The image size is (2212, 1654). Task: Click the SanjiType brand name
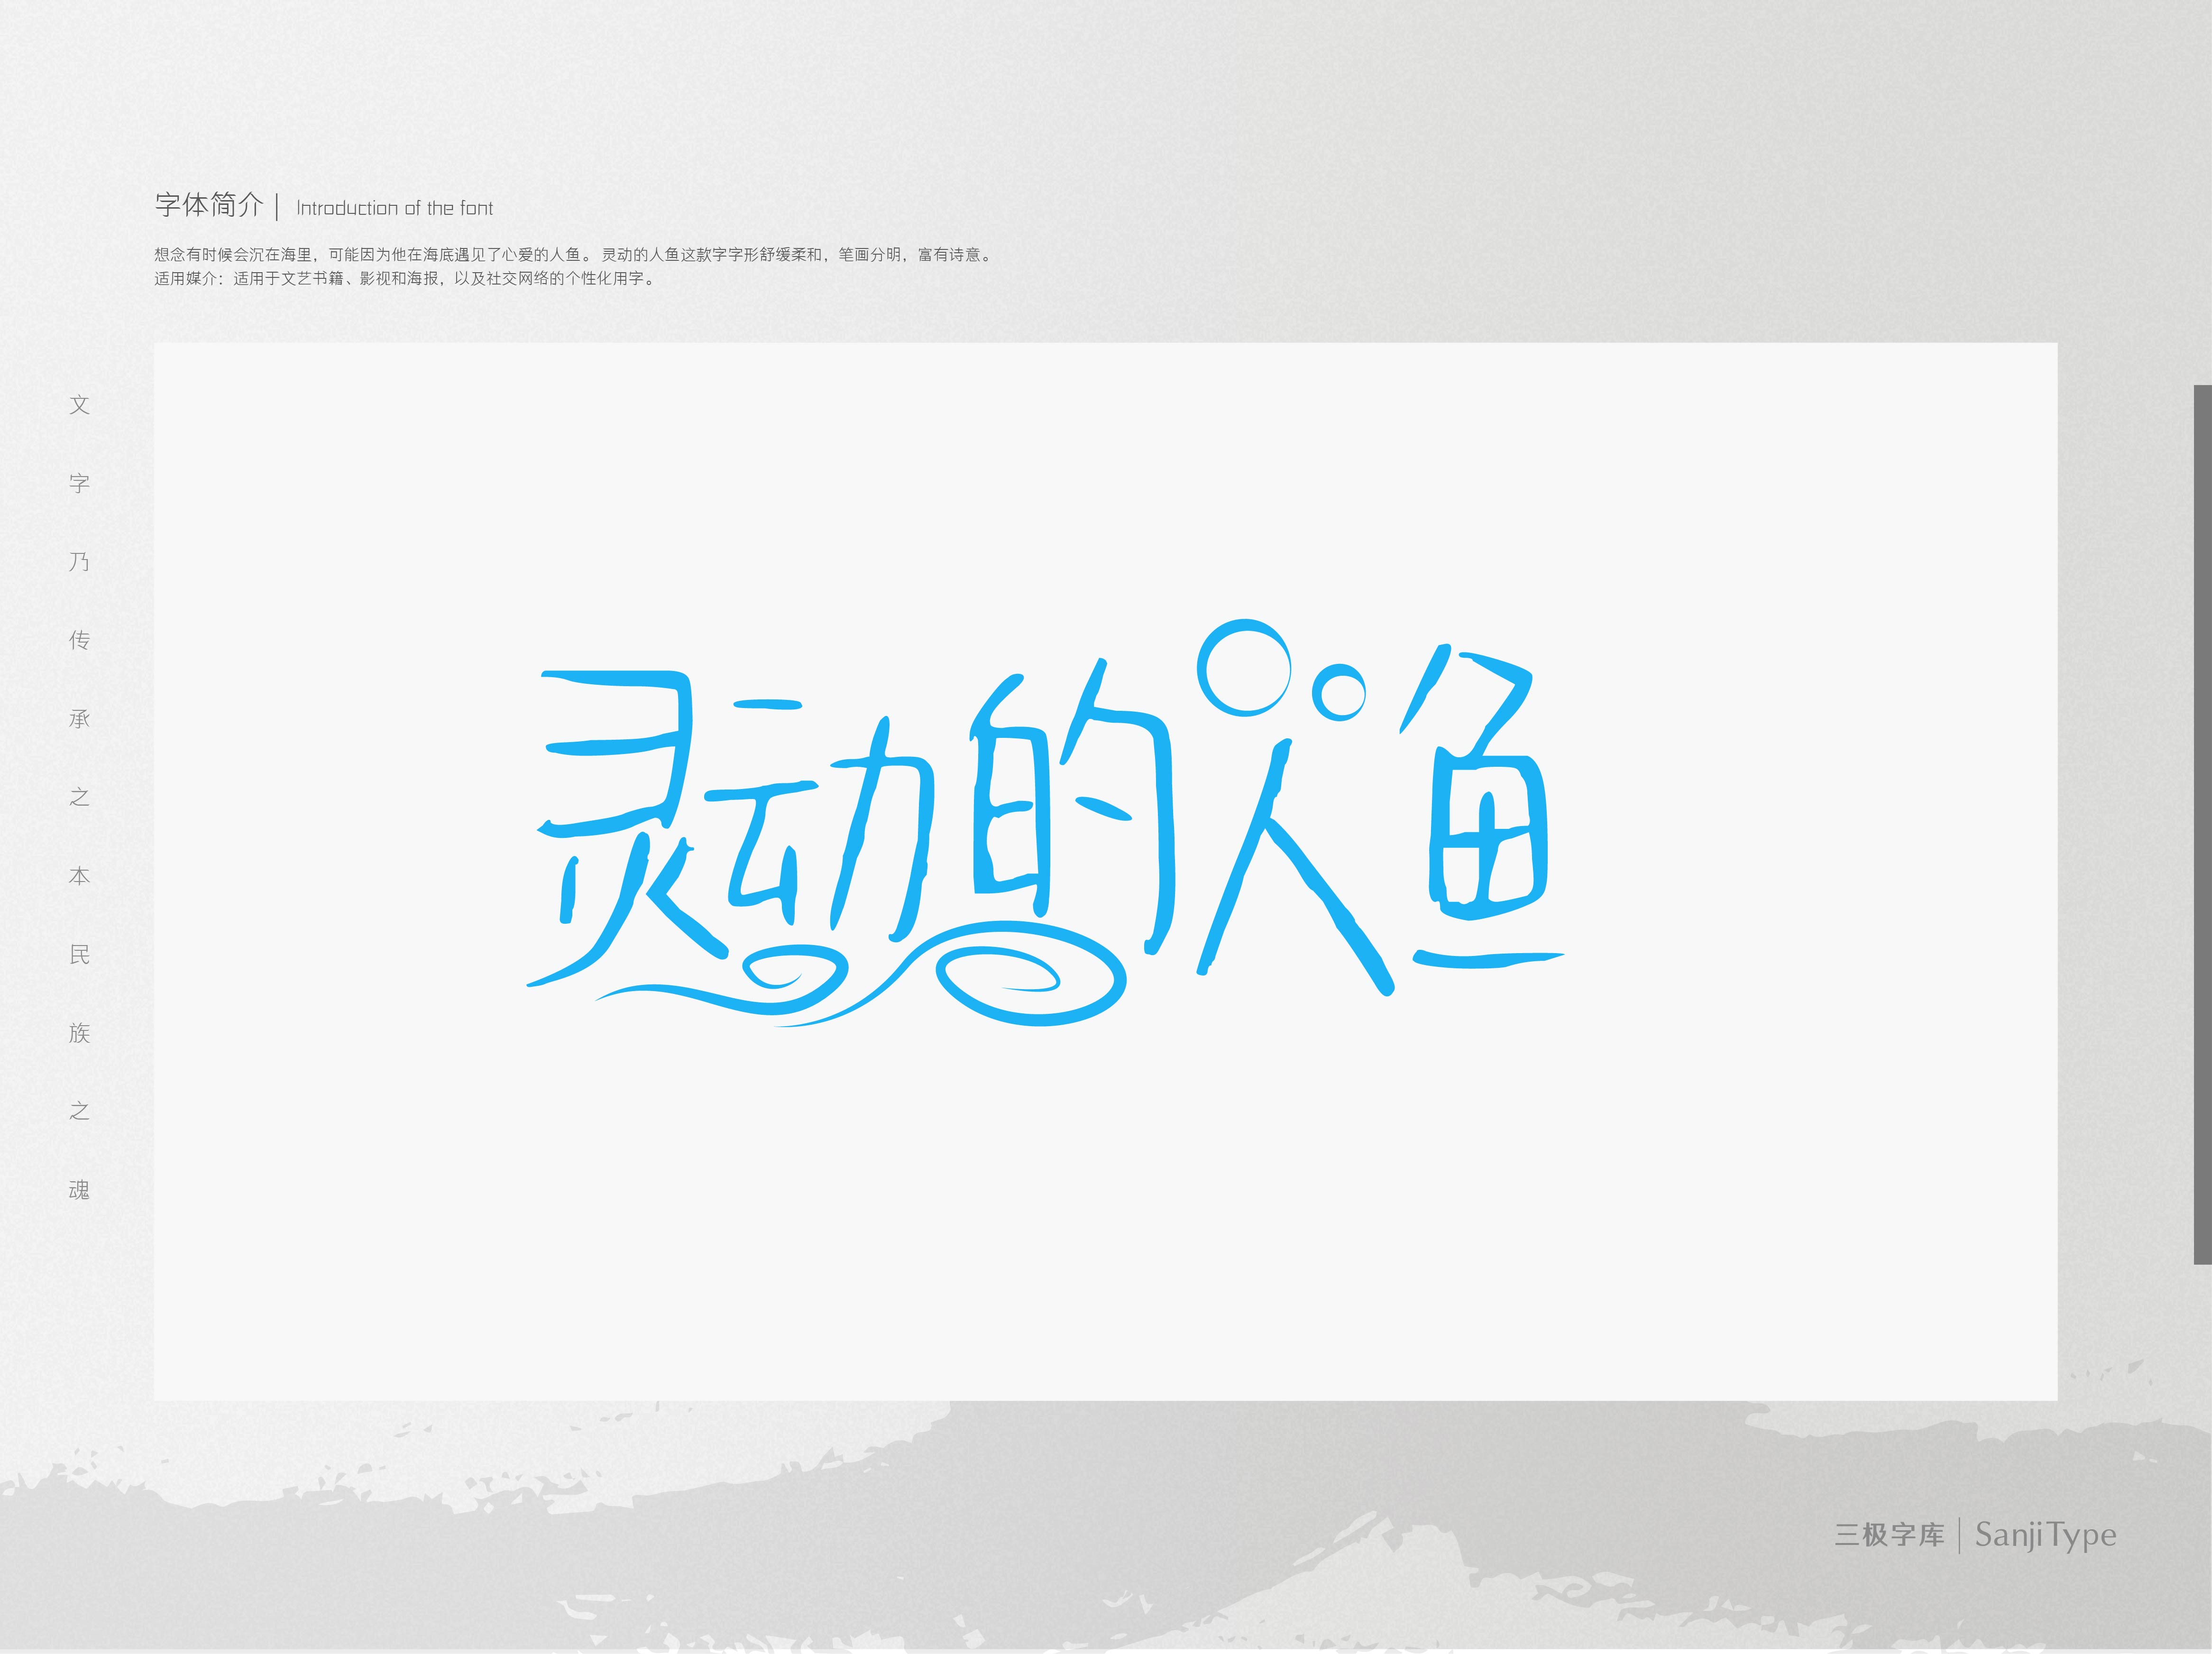click(2045, 1535)
